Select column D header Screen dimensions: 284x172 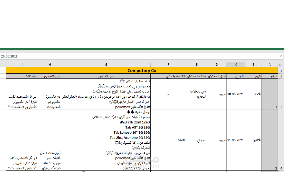pos(217,65)
